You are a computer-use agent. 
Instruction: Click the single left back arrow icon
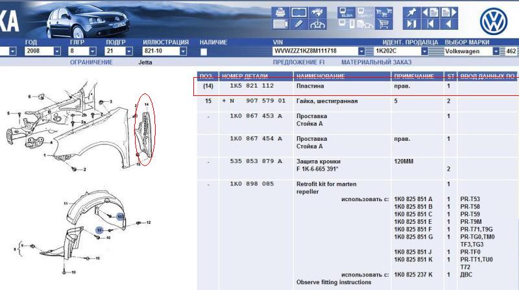pyautogui.click(x=449, y=24)
